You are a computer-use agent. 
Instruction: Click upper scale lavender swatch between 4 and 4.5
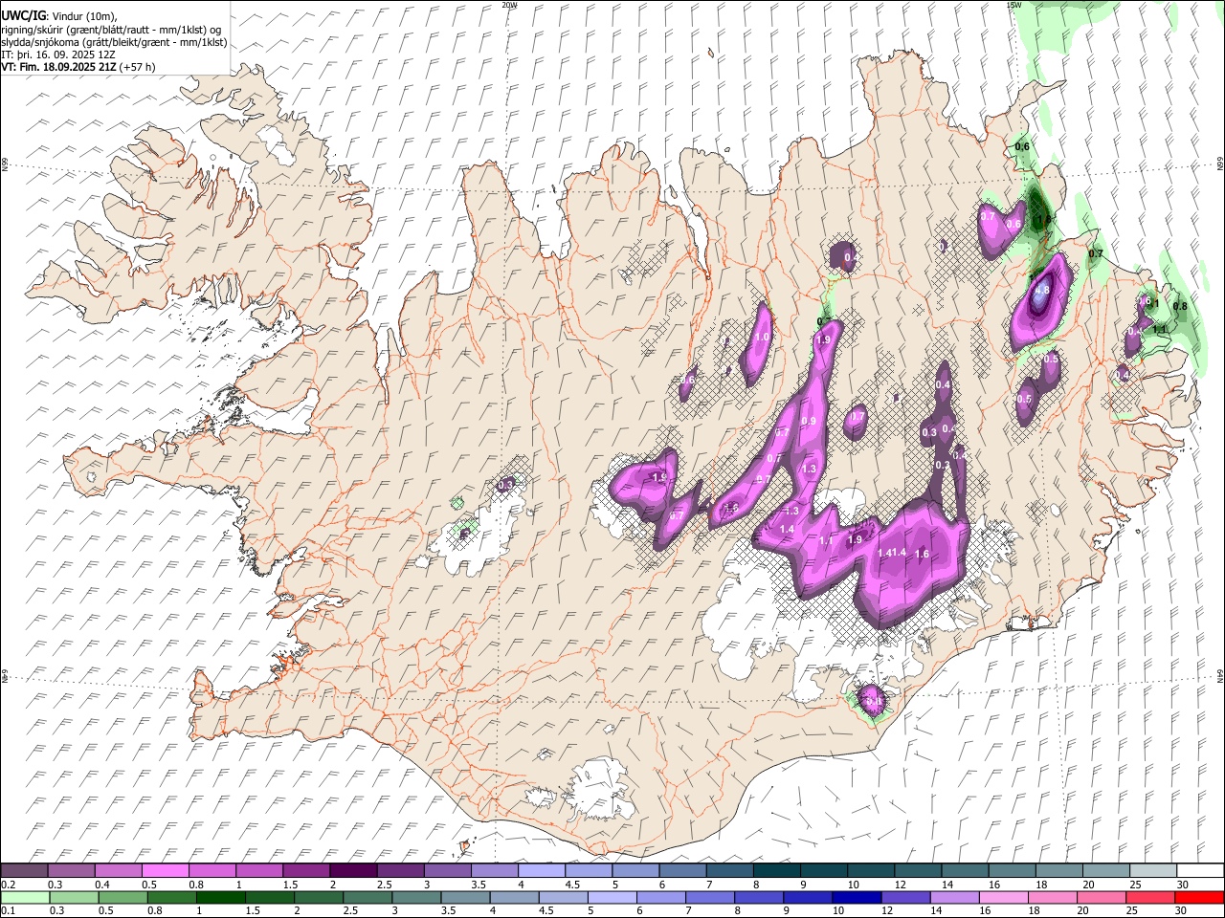point(542,870)
